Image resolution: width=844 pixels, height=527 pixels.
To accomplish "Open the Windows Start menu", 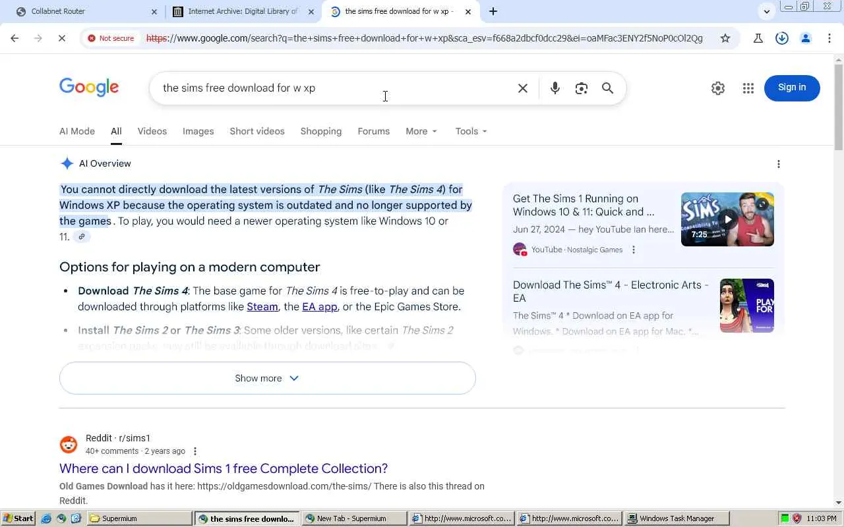I will tap(18, 518).
